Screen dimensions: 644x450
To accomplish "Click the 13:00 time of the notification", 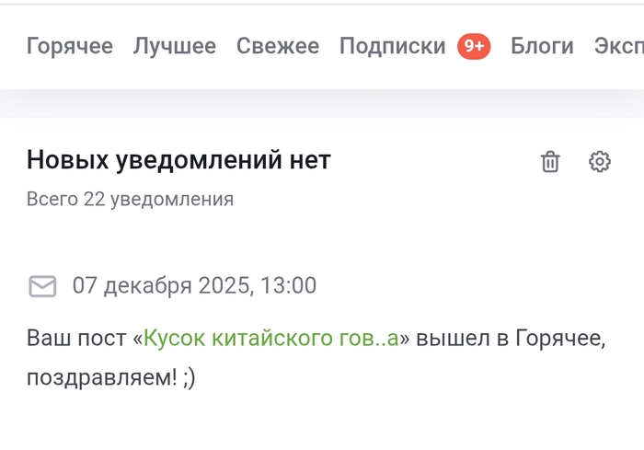I will tap(288, 286).
